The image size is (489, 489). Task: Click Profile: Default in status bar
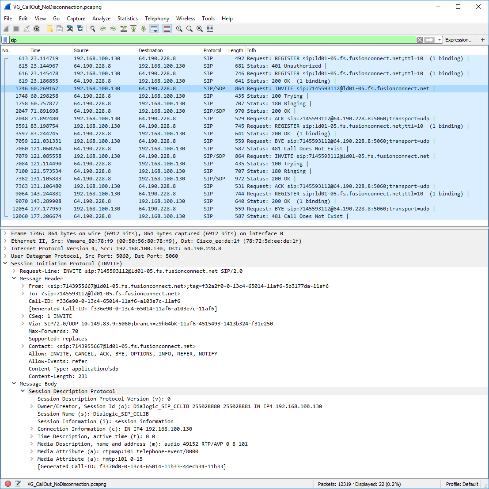click(x=462, y=484)
